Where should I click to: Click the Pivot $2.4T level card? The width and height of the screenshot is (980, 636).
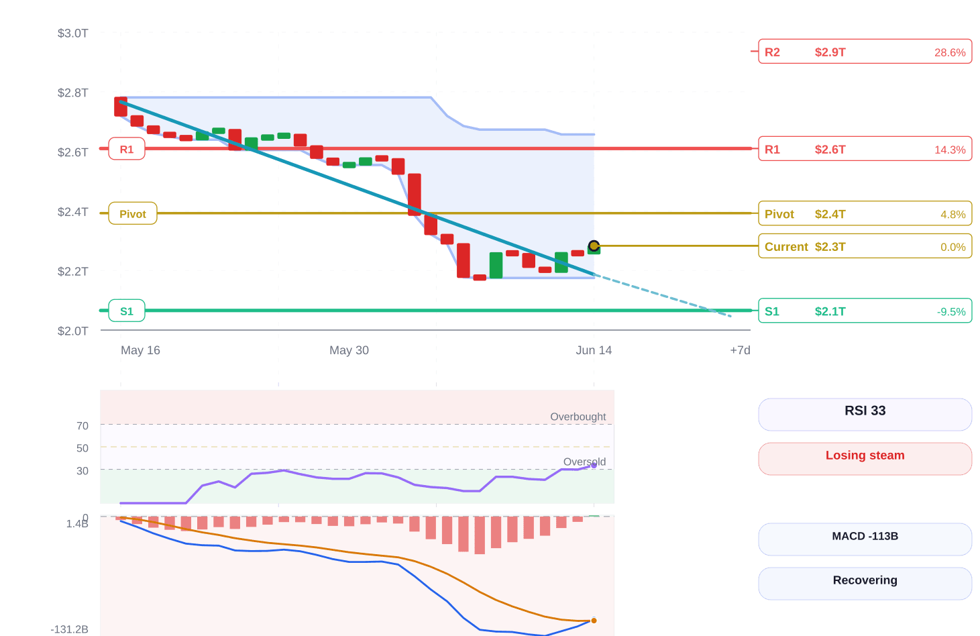865,214
